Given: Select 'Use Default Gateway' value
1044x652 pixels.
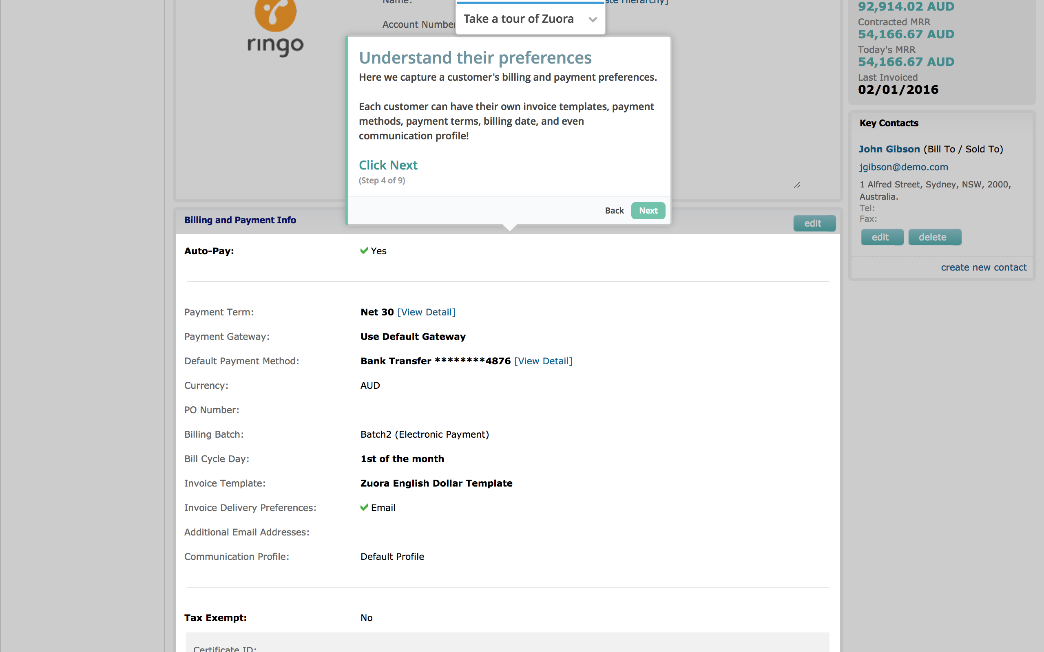Looking at the screenshot, I should click(413, 337).
